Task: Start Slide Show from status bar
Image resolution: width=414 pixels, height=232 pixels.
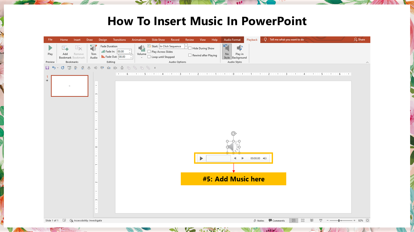Action: [x=321, y=220]
